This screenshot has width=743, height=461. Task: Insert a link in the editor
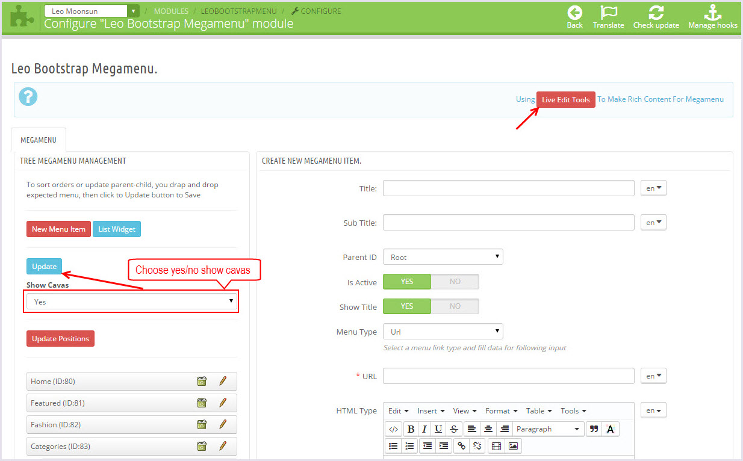[x=461, y=446]
